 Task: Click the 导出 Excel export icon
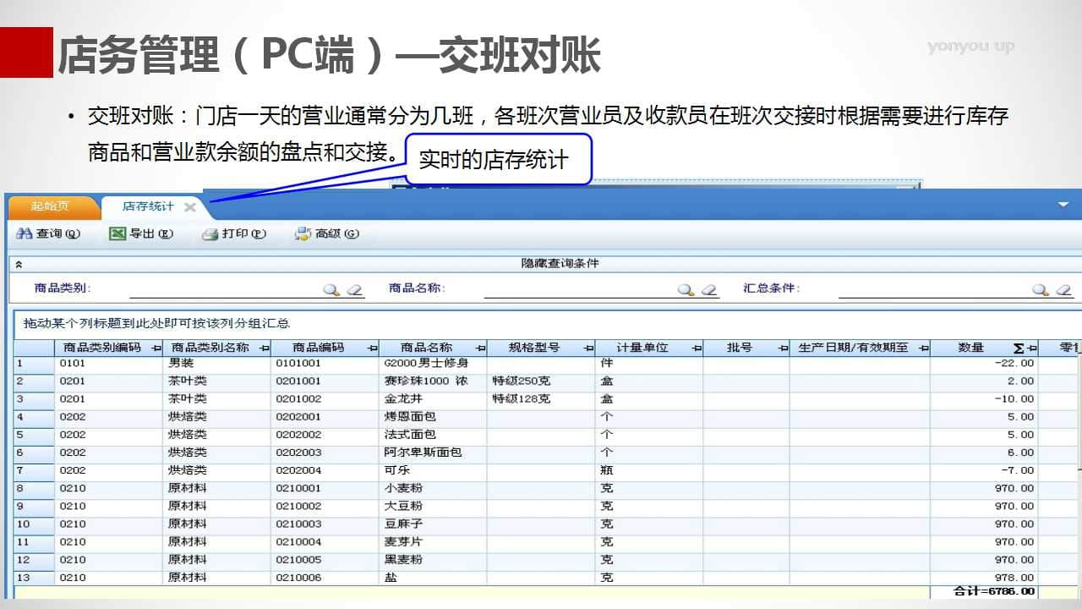point(117,234)
